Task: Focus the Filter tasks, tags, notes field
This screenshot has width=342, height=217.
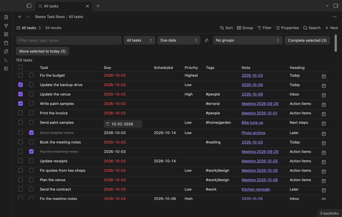Action: tap(69, 40)
